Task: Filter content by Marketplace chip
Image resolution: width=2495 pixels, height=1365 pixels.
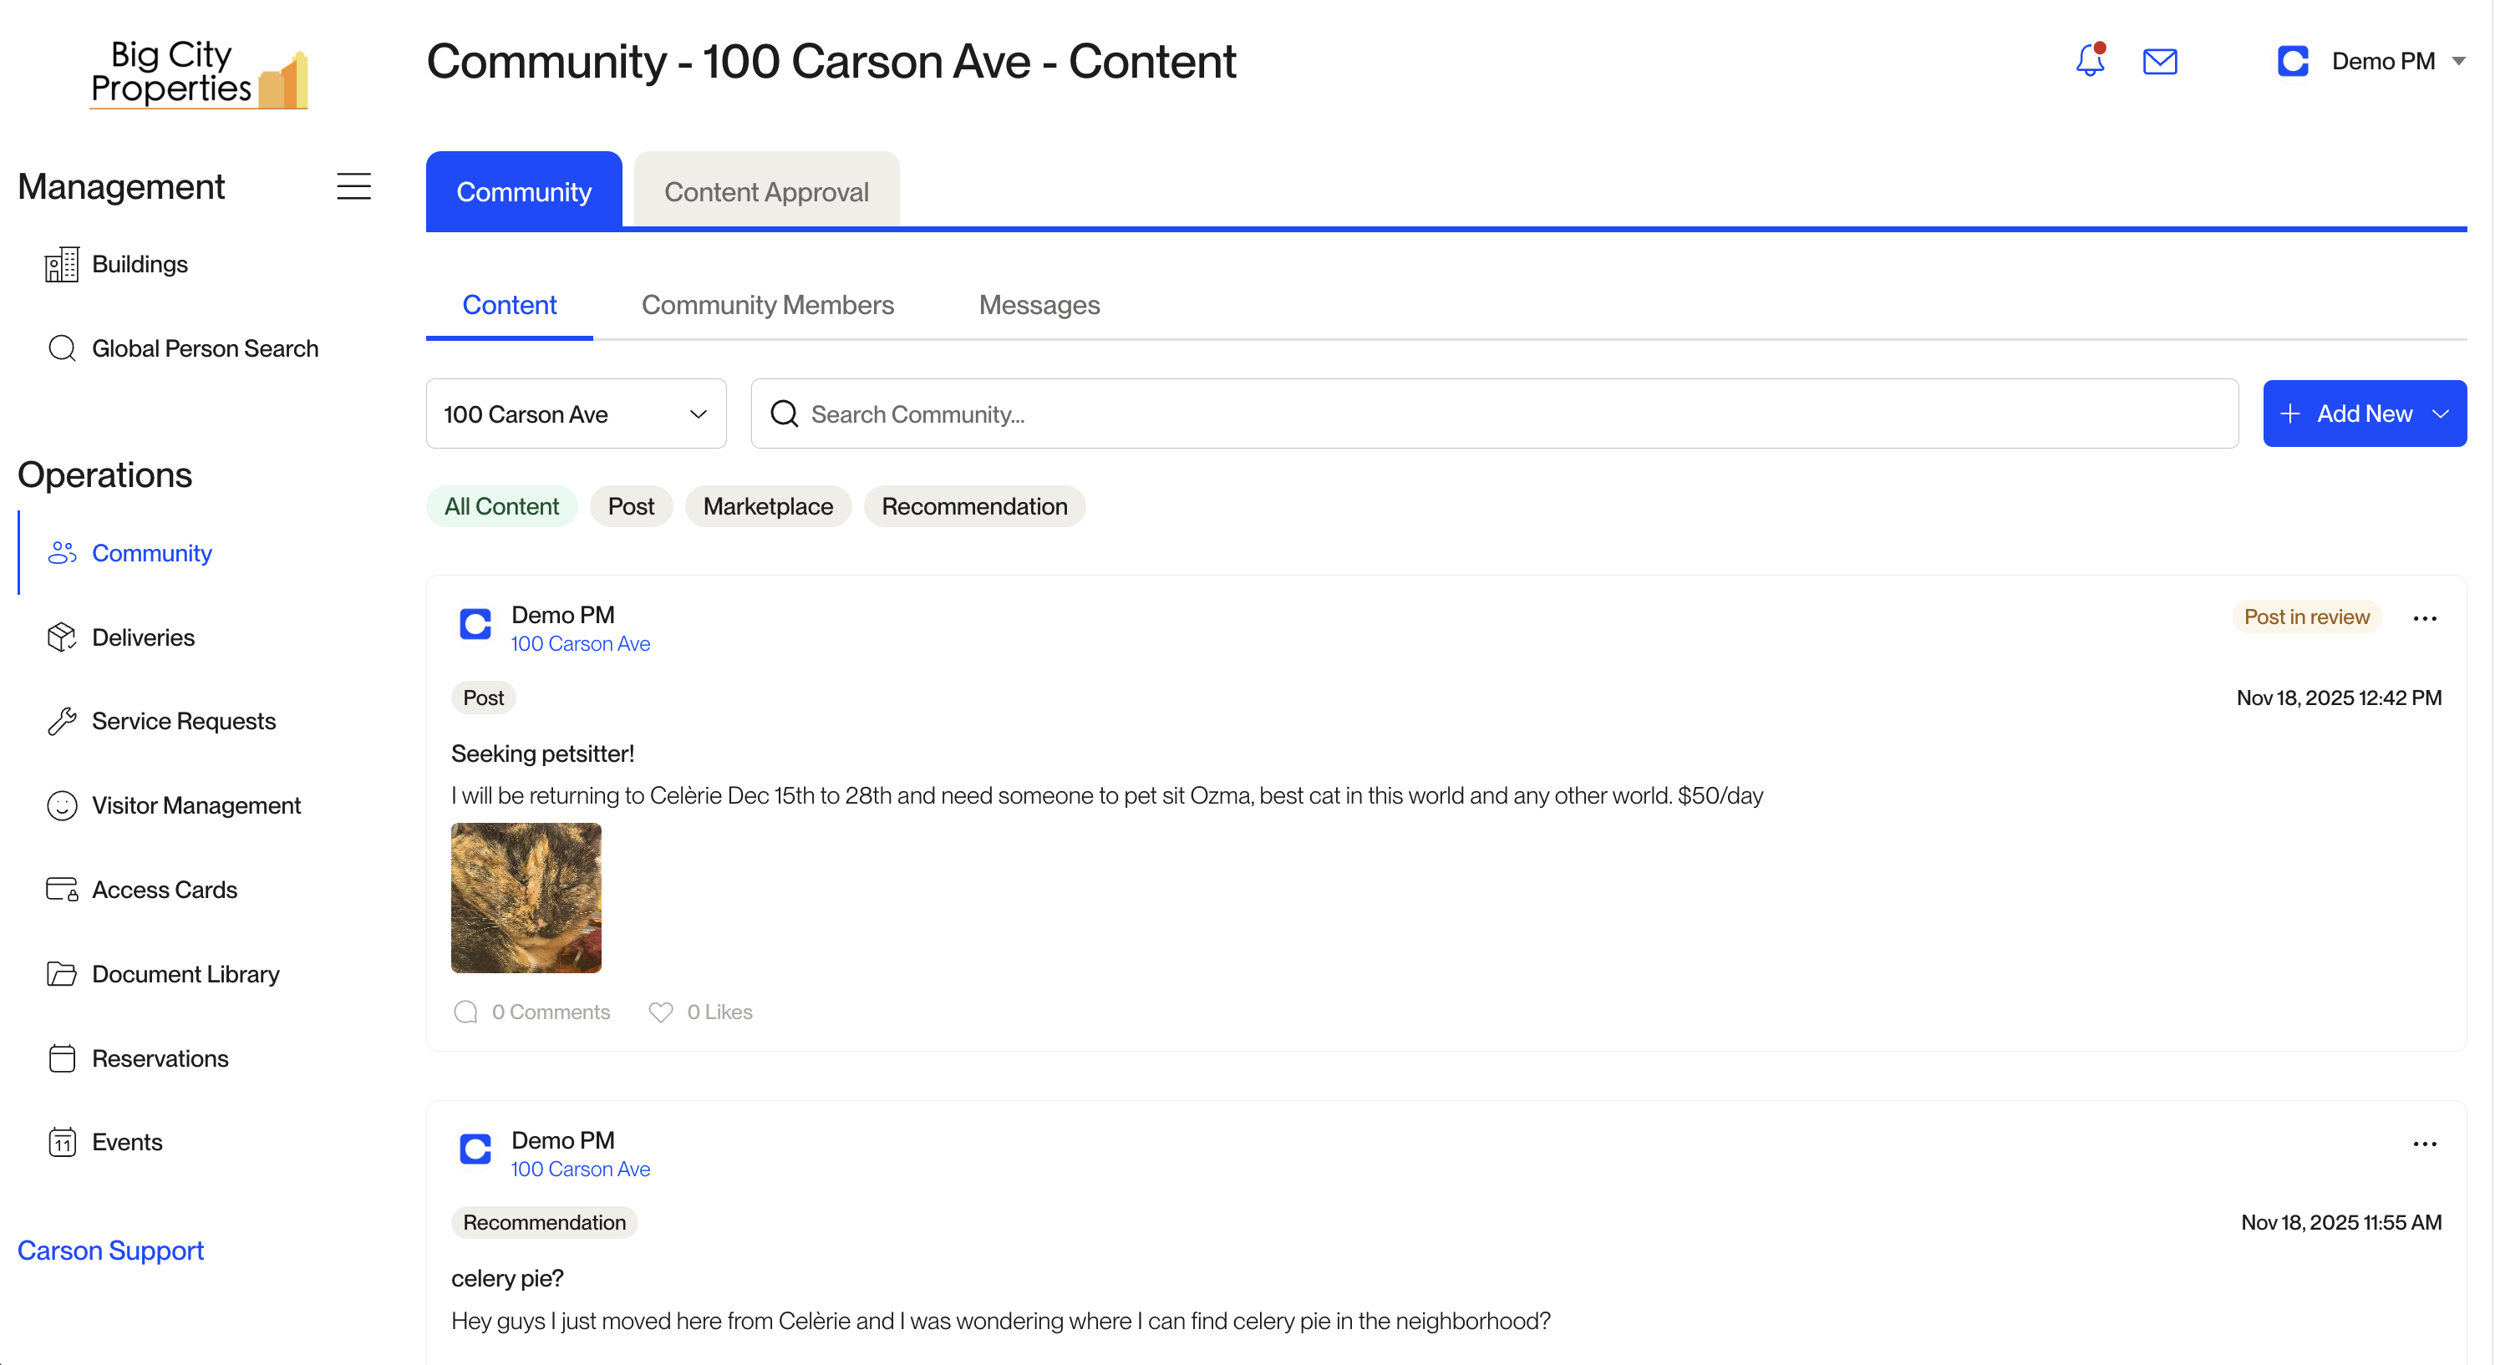Action: [x=768, y=506]
